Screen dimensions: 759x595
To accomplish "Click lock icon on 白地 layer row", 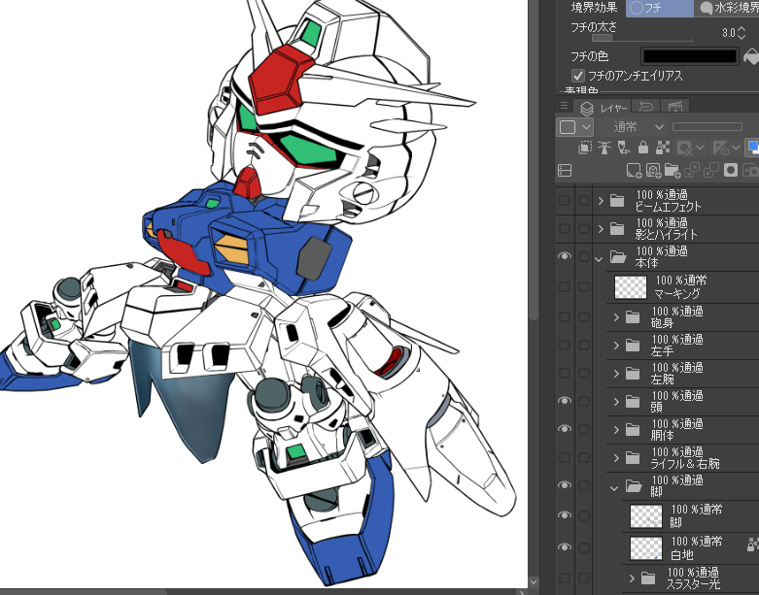I will point(752,545).
